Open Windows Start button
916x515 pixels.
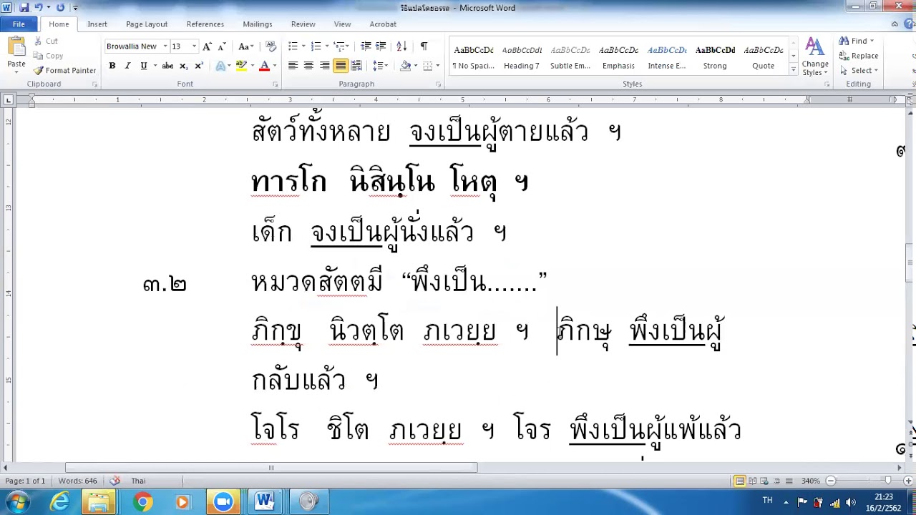[x=17, y=501]
